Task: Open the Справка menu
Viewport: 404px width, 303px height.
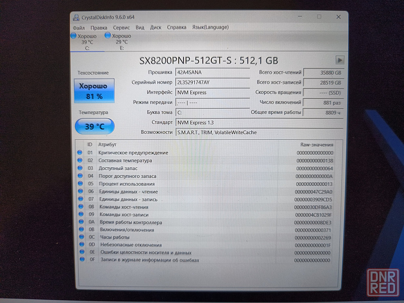Action: click(x=177, y=27)
